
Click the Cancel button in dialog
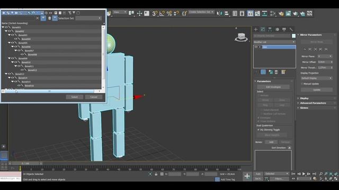pyautogui.click(x=93, y=97)
